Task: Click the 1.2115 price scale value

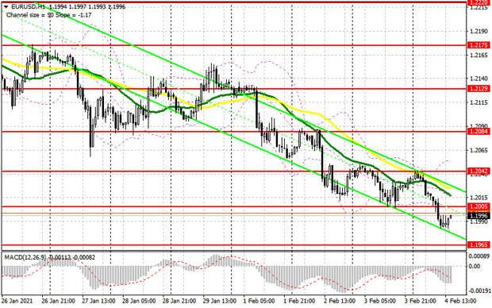Action: (479, 102)
